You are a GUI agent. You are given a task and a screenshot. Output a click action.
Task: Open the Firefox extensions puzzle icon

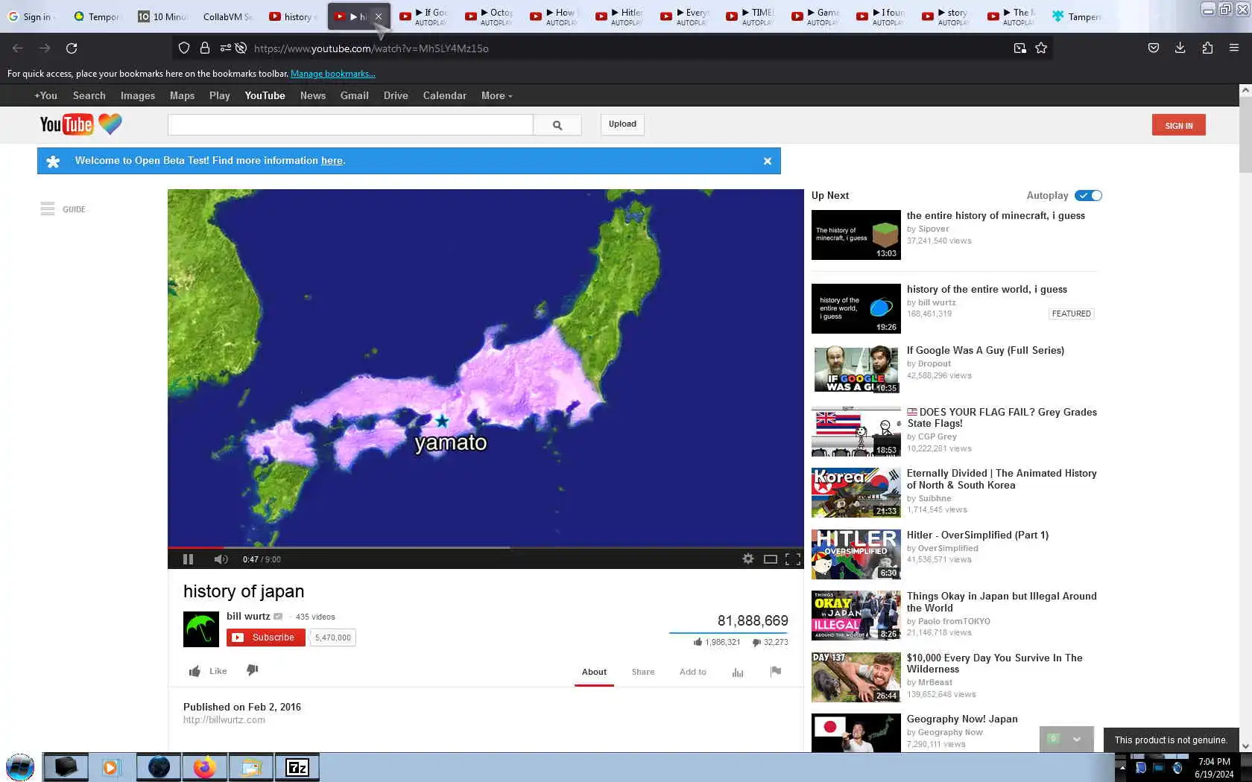click(x=1207, y=48)
